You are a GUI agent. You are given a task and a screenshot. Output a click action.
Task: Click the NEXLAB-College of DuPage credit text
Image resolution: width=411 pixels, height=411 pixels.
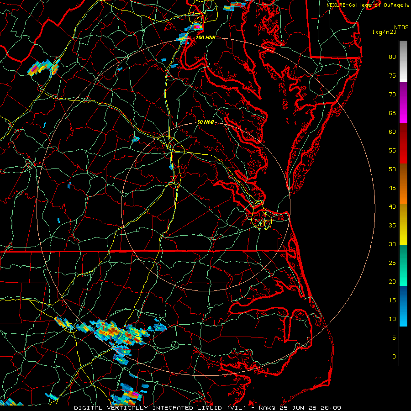tap(364, 5)
